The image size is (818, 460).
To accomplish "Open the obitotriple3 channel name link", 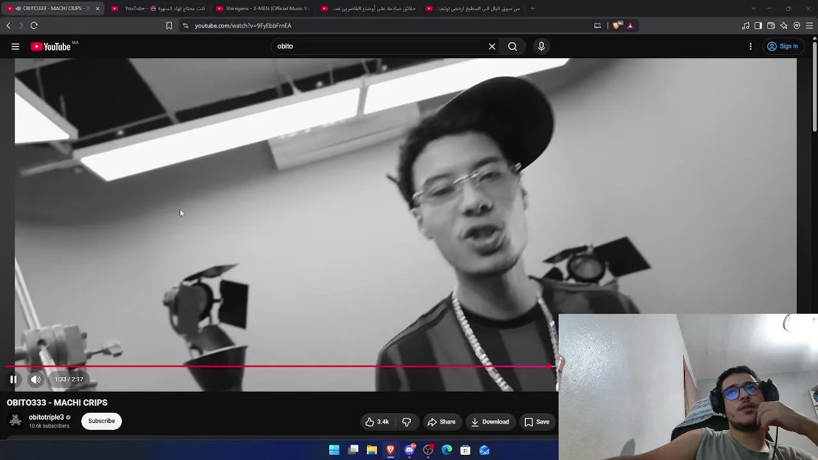I will click(46, 417).
